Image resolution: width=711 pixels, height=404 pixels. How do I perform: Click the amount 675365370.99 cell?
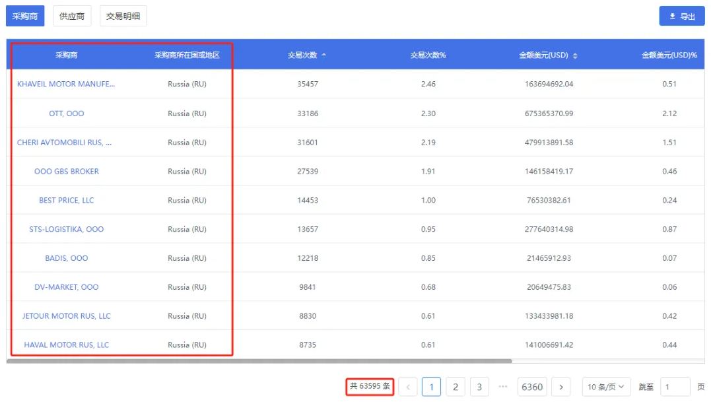point(549,114)
